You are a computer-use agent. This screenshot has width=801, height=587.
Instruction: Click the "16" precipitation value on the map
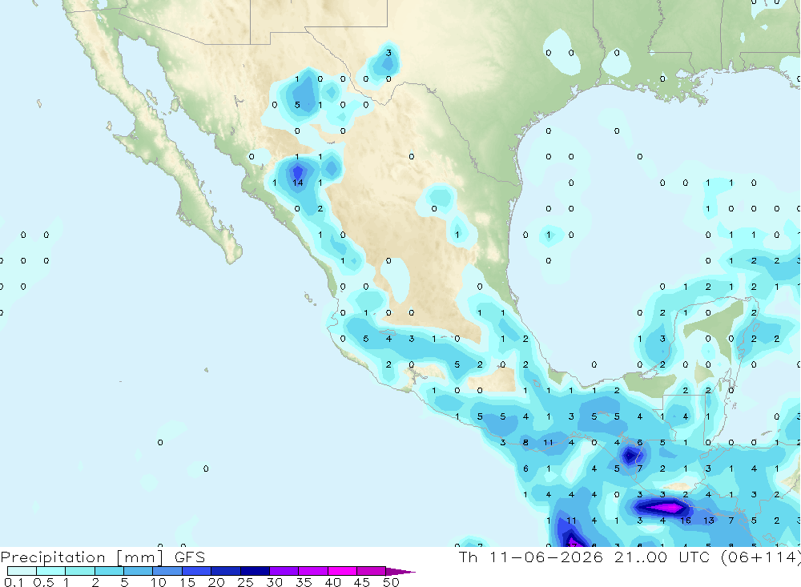[x=686, y=521]
